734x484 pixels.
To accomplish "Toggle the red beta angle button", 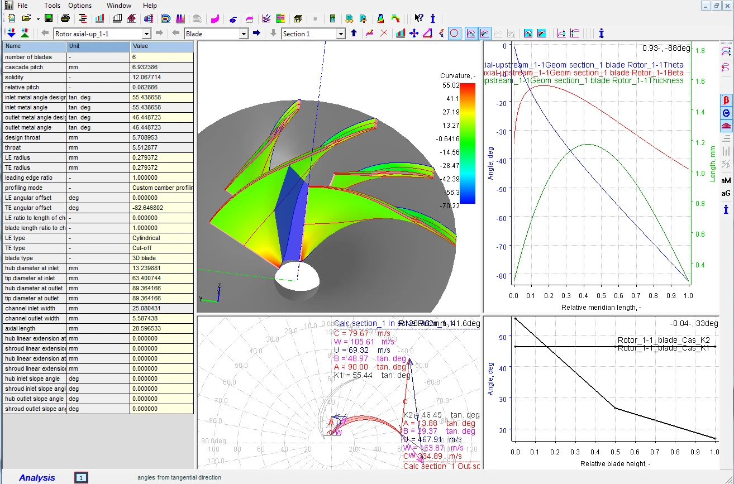I will click(726, 100).
